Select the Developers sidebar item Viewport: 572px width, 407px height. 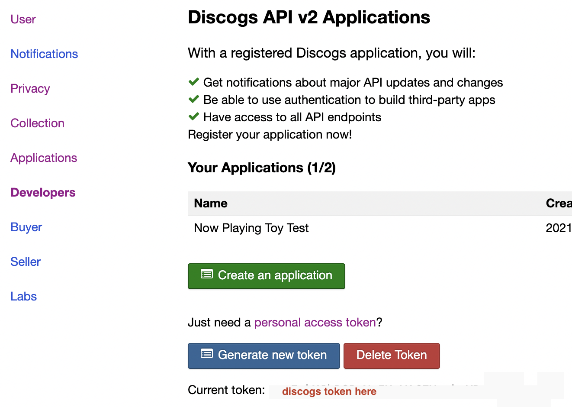point(43,193)
